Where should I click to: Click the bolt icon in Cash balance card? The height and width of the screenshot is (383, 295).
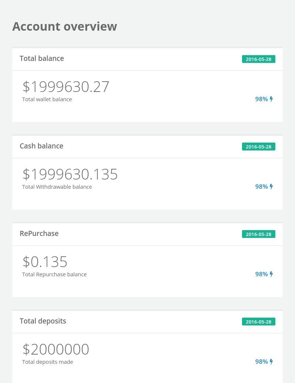click(271, 187)
